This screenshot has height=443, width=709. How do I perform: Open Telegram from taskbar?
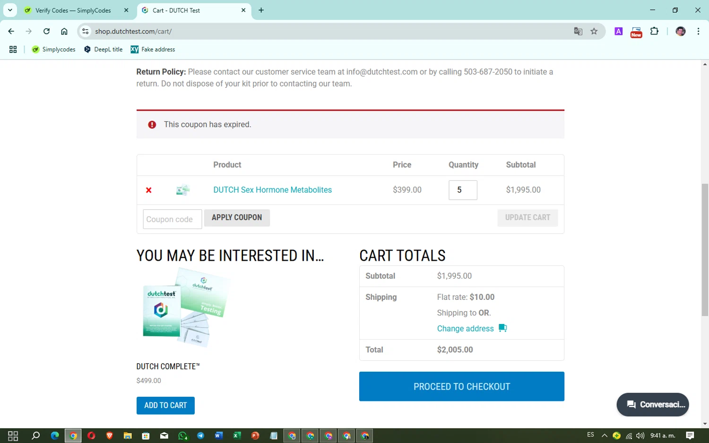[x=200, y=435]
